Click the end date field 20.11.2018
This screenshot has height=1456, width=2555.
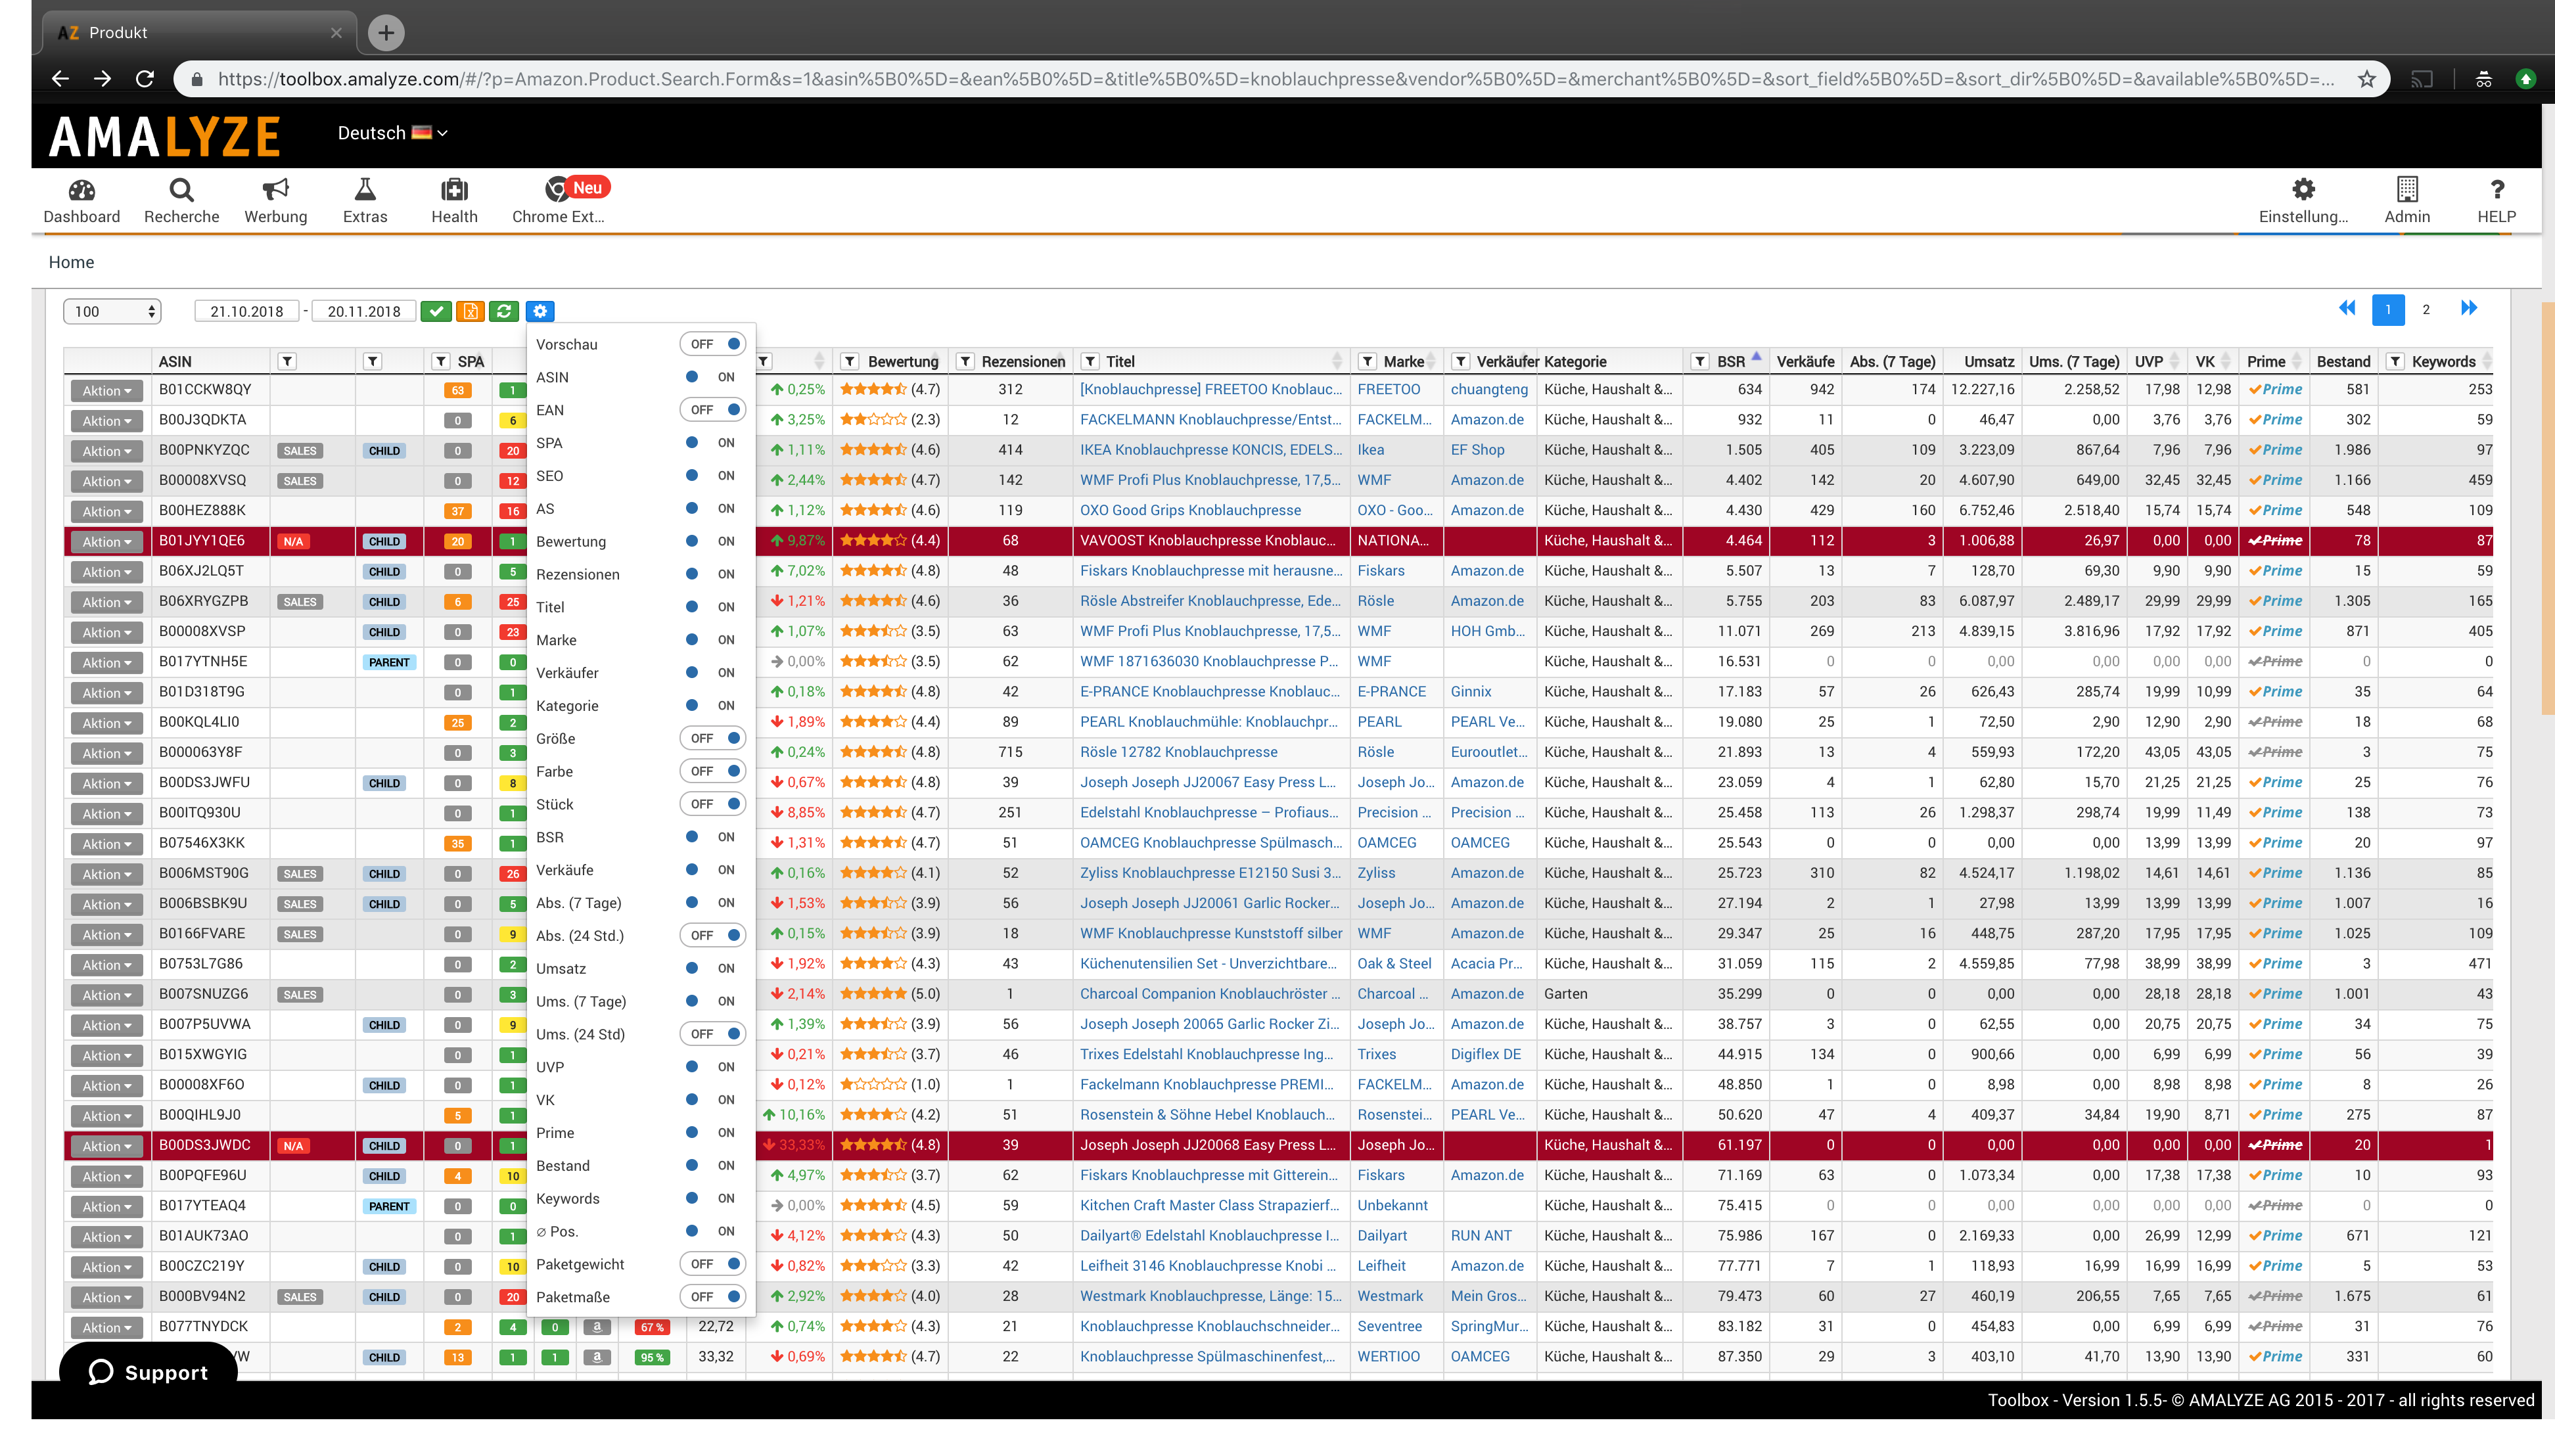point(363,311)
